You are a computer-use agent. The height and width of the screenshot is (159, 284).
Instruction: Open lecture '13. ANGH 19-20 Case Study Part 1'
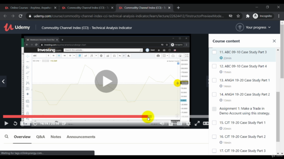pyautogui.click(x=245, y=80)
